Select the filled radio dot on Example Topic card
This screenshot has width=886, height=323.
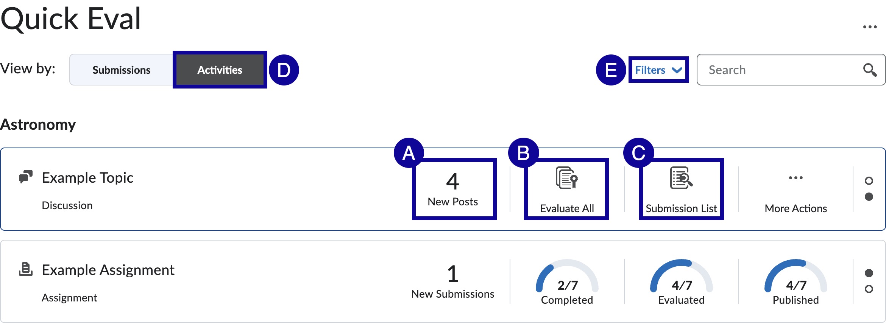click(869, 196)
